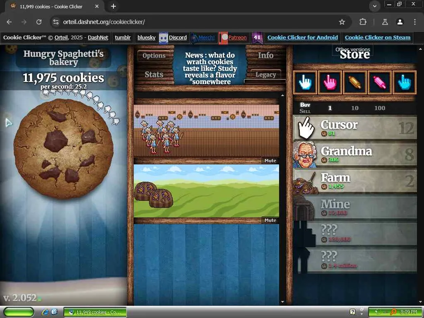Go back in browser history
Image resolution: width=424 pixels, height=318 pixels.
click(x=9, y=22)
